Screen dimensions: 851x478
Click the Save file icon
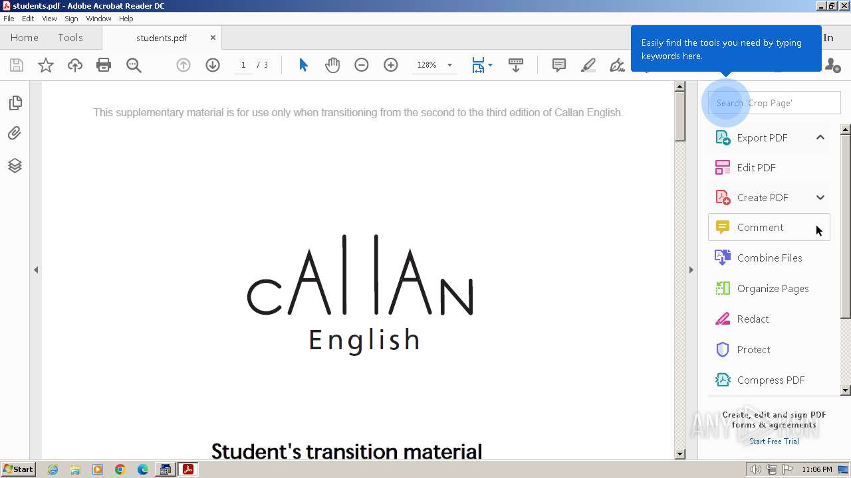click(17, 65)
